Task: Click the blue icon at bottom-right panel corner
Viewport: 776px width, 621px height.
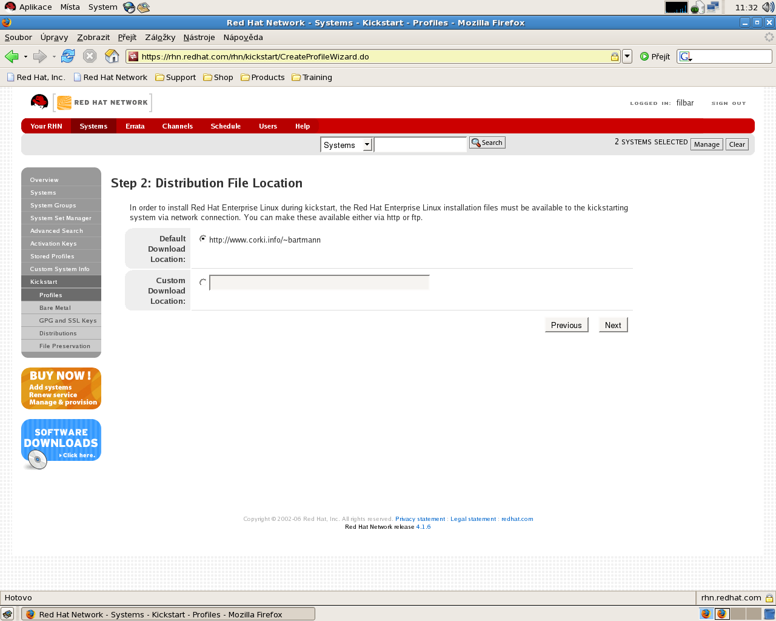Action: pyautogui.click(x=769, y=614)
